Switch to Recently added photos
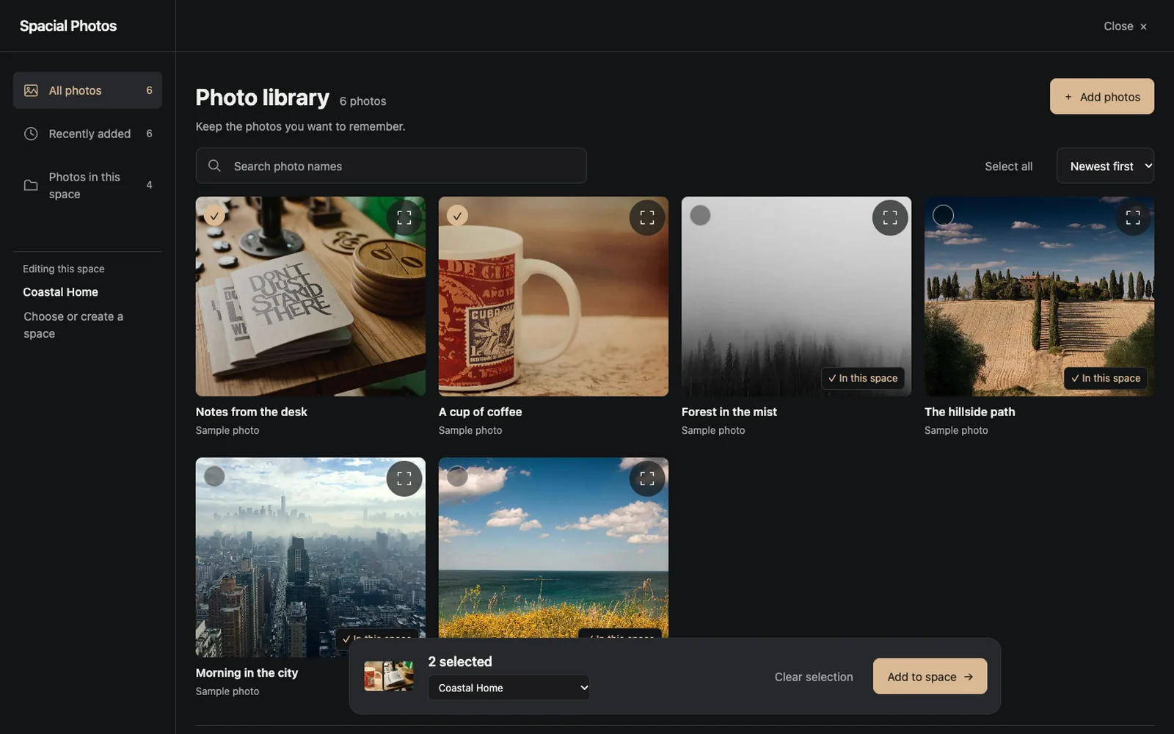The image size is (1174, 734). [87, 134]
